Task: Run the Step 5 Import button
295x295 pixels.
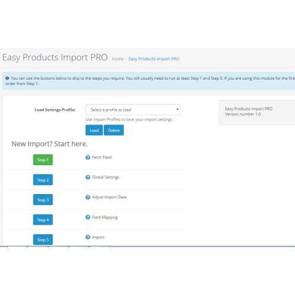Action: (43, 240)
